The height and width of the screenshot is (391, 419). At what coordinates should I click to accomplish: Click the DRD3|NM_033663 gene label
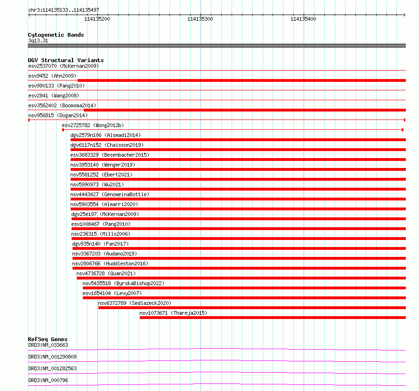48,345
